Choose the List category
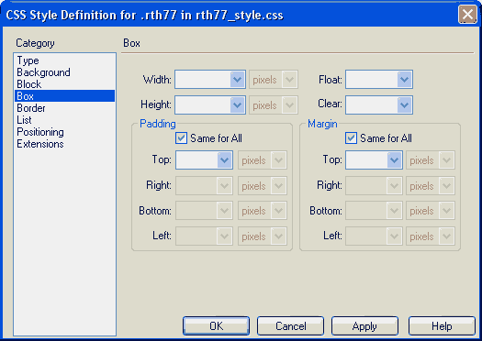This screenshot has height=341, width=482. pos(24,120)
